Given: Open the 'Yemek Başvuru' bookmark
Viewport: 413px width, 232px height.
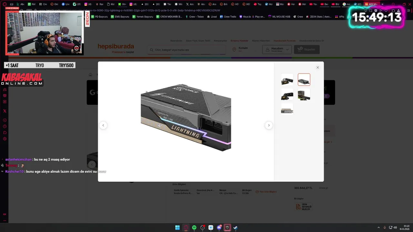Looking at the screenshot, I should [x=142, y=16].
